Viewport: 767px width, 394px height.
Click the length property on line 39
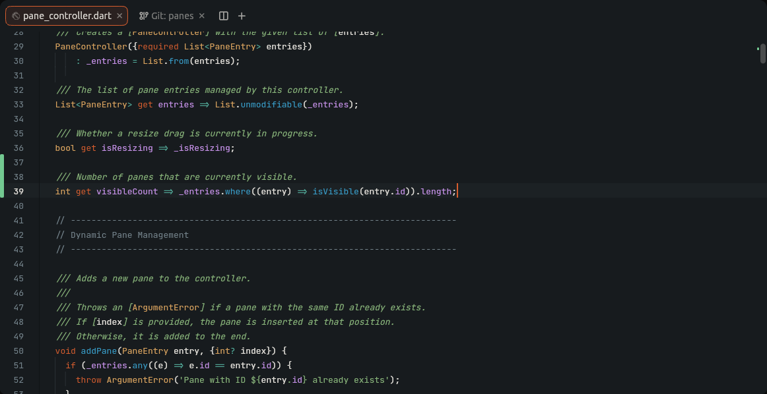[x=436, y=191]
